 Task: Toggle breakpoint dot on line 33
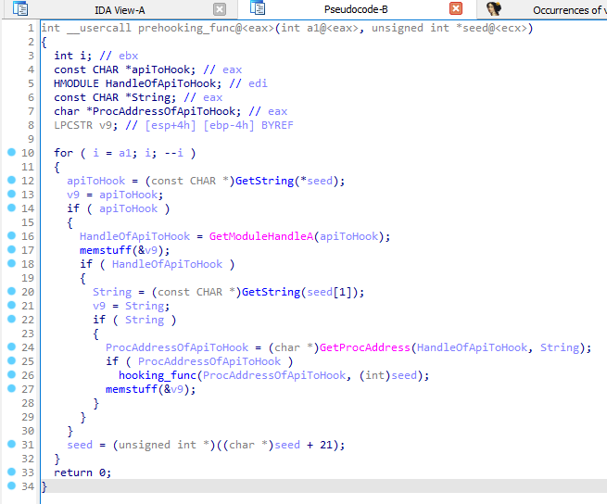[x=12, y=472]
